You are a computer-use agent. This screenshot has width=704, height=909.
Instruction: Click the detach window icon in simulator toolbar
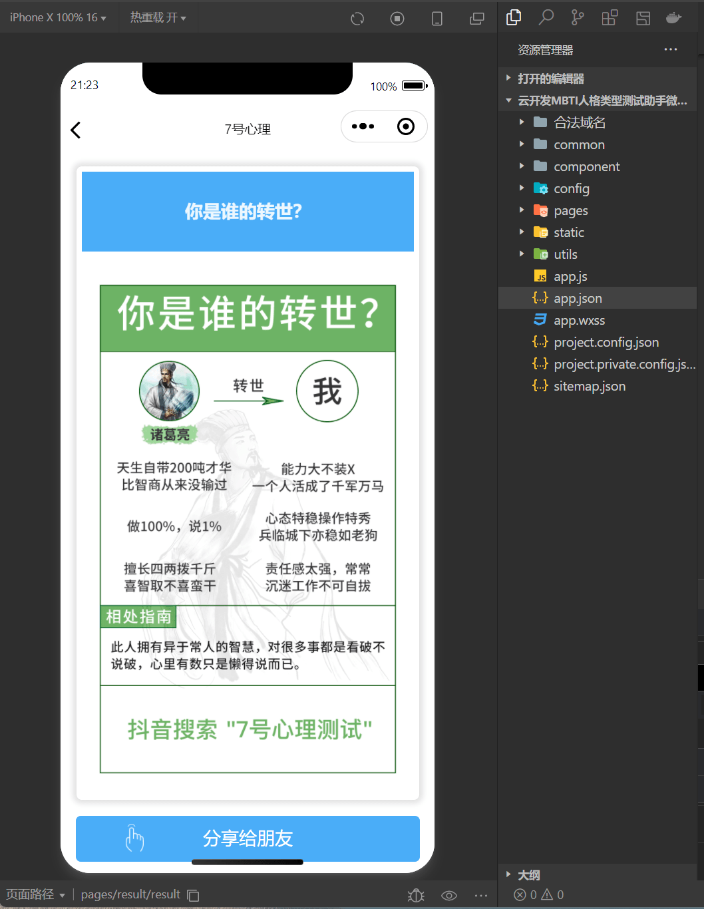[477, 19]
